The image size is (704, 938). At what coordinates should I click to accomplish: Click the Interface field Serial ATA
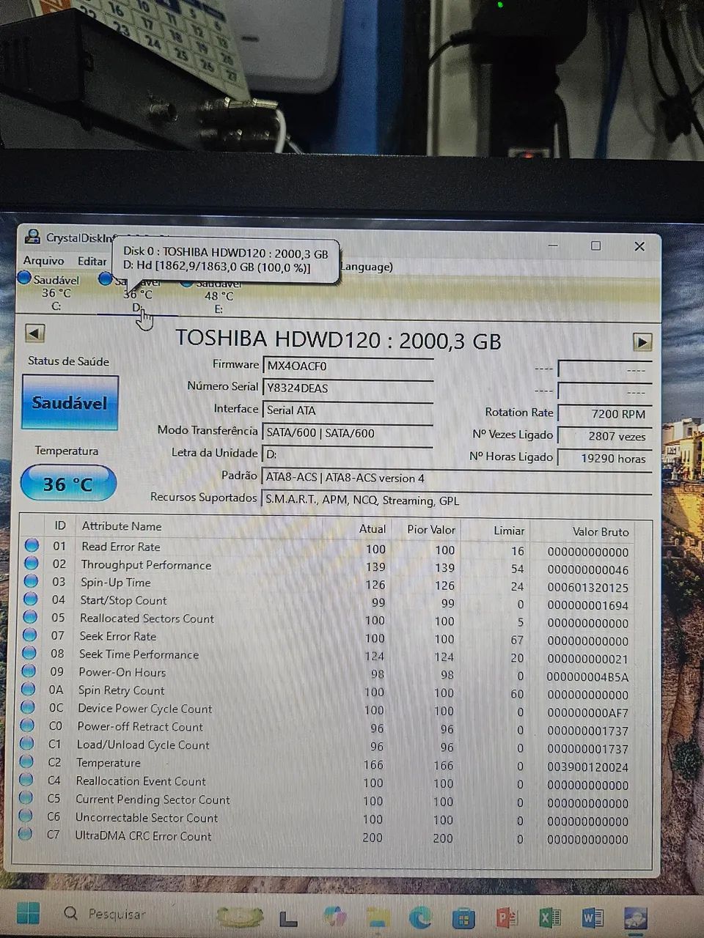pyautogui.click(x=348, y=410)
